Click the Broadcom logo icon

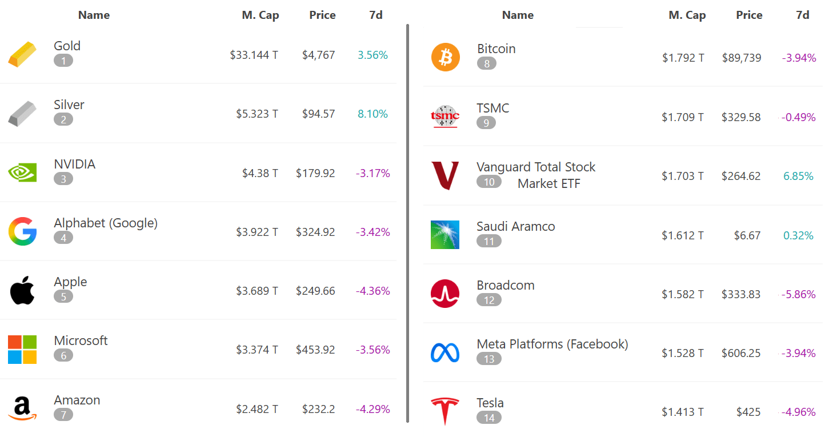(x=445, y=294)
